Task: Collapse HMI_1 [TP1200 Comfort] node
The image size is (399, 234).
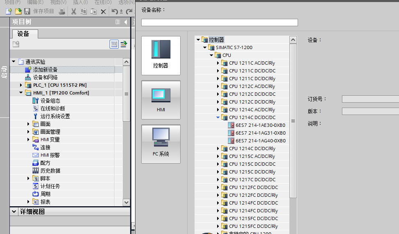Action: (x=21, y=93)
